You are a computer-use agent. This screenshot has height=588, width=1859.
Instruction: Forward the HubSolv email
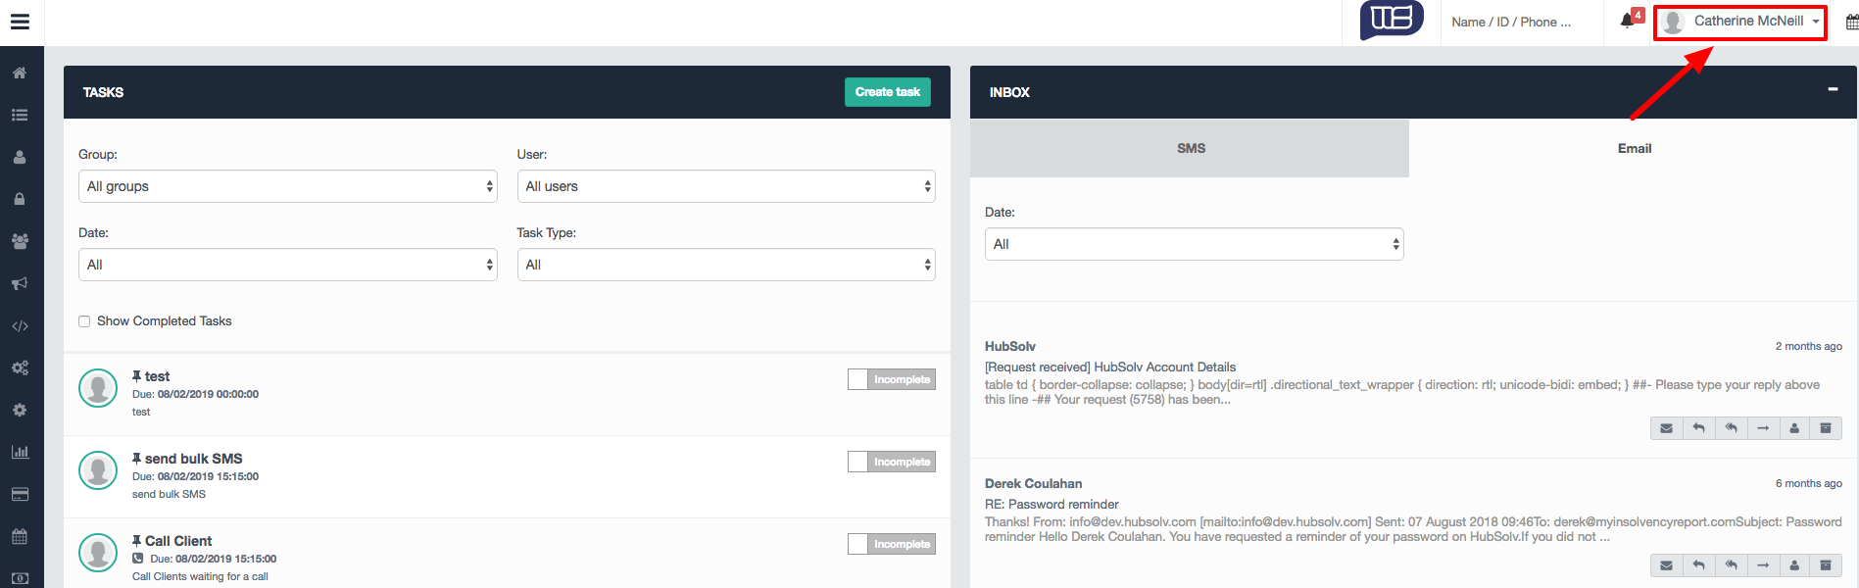pos(1762,428)
